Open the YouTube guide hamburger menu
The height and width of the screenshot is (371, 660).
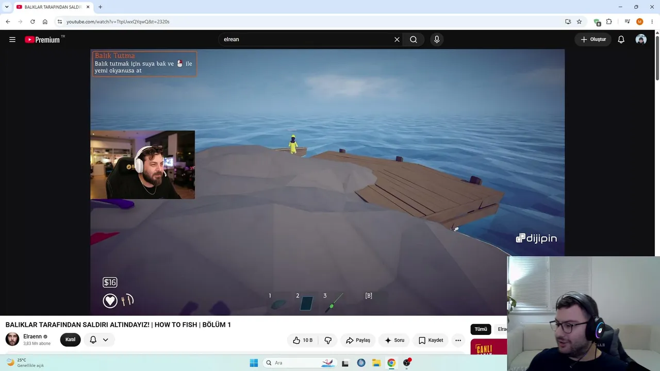(12, 39)
